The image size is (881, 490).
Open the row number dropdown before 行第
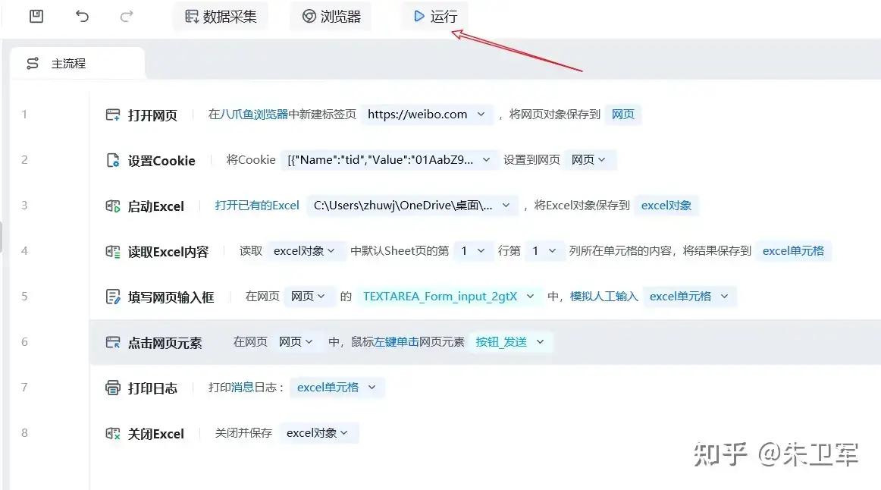472,251
